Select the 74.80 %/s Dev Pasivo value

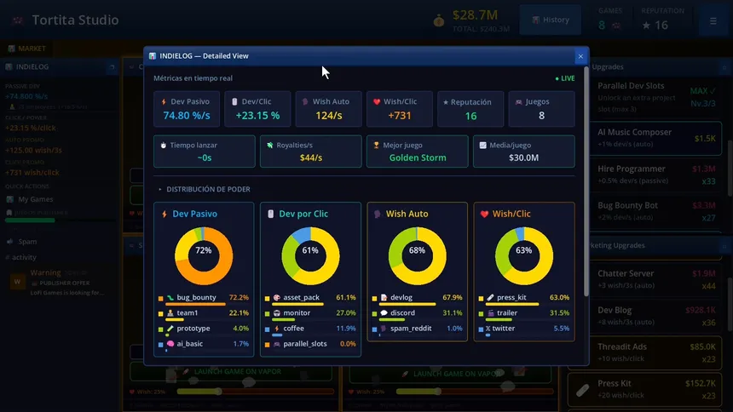coord(187,116)
